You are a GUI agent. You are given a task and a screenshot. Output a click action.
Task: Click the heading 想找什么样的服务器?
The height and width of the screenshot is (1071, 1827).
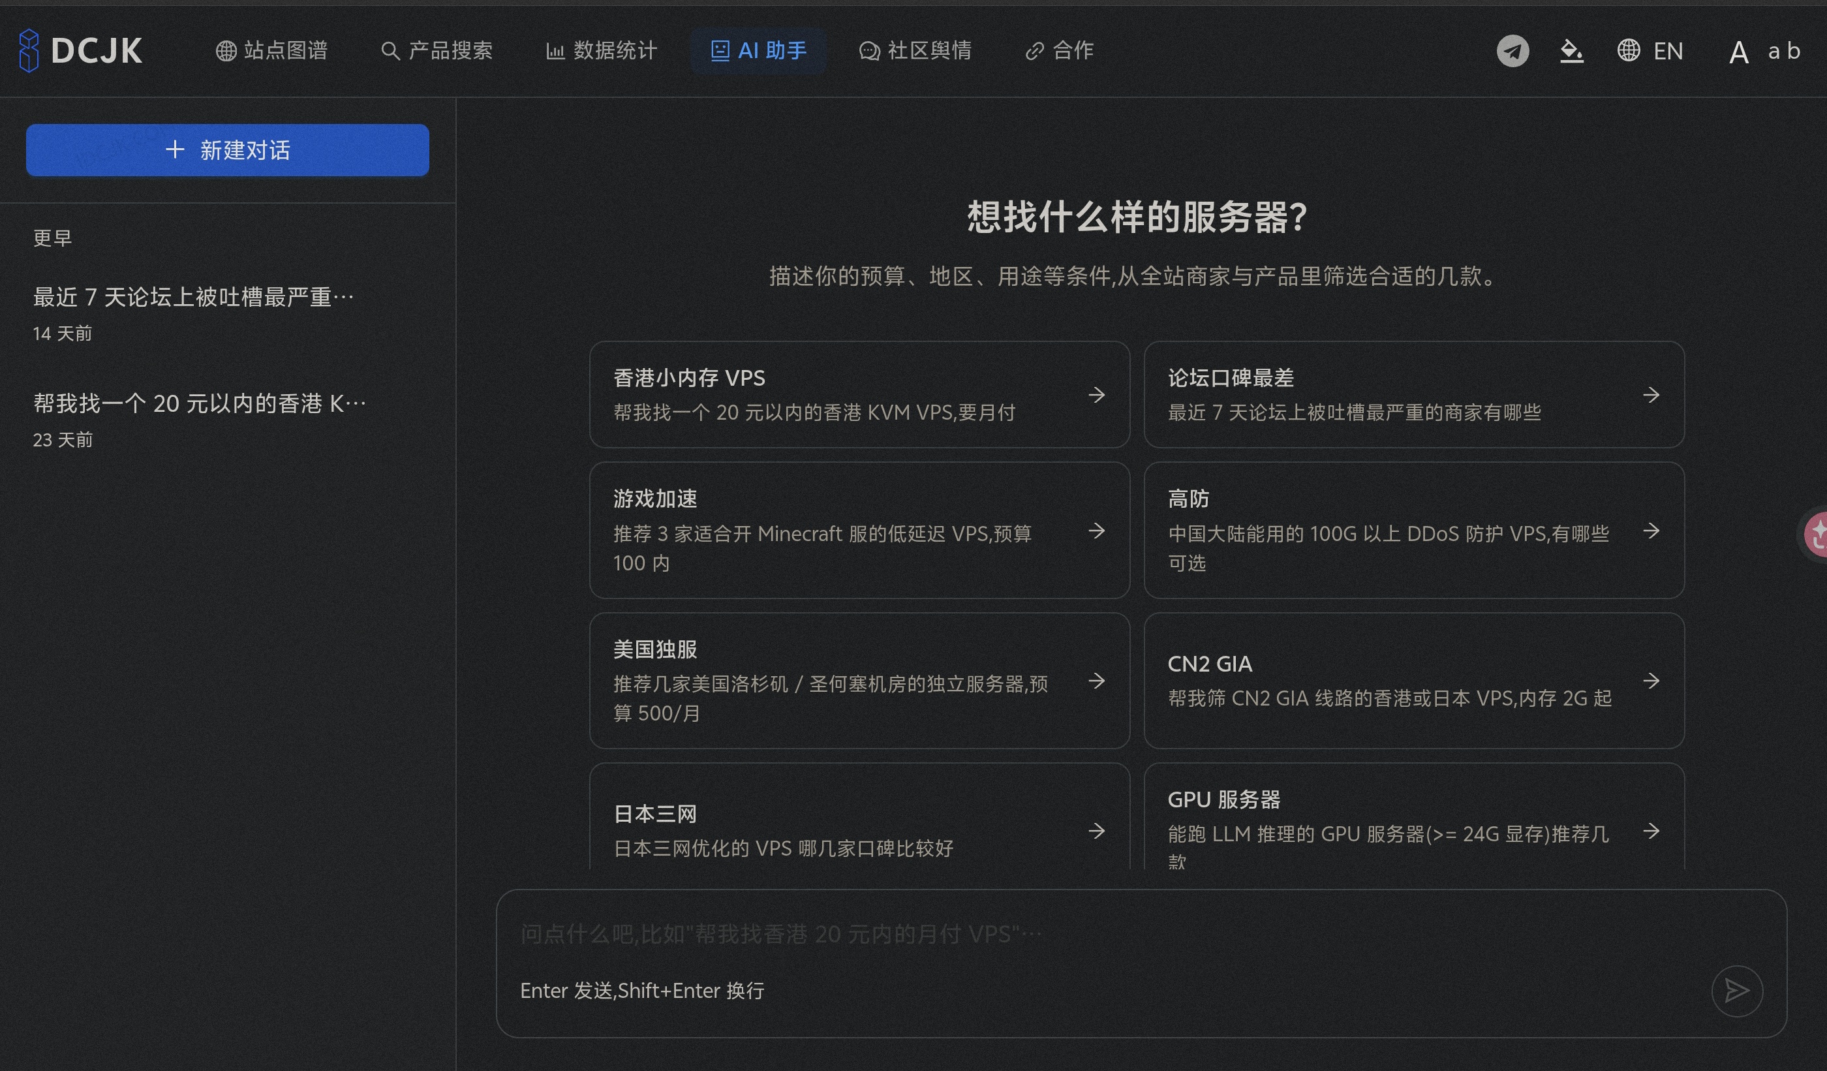1137,217
